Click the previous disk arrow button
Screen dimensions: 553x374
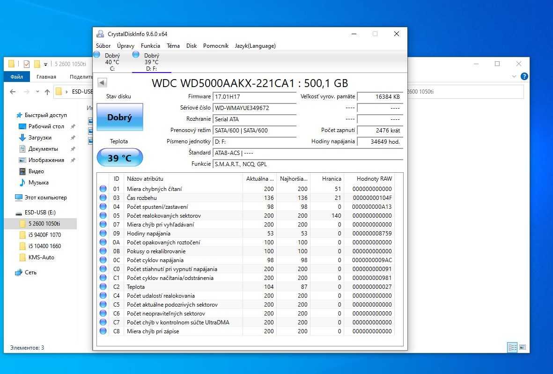pyautogui.click(x=102, y=82)
